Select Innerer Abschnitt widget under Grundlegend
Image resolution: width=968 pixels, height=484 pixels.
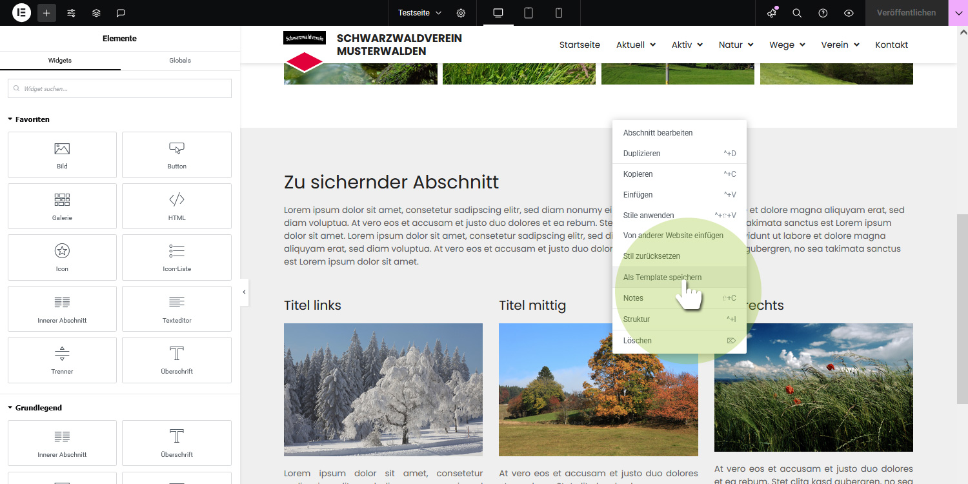[62, 443]
